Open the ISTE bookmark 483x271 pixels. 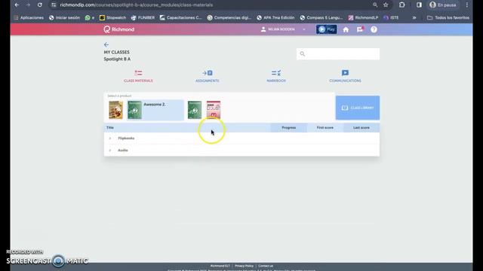coord(391,18)
